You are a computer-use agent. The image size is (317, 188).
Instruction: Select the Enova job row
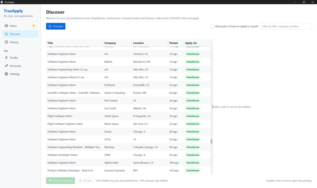[128, 132]
